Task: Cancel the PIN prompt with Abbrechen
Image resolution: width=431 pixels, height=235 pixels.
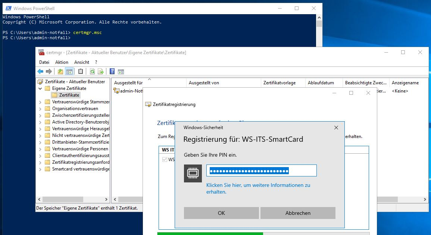Action: (298, 213)
